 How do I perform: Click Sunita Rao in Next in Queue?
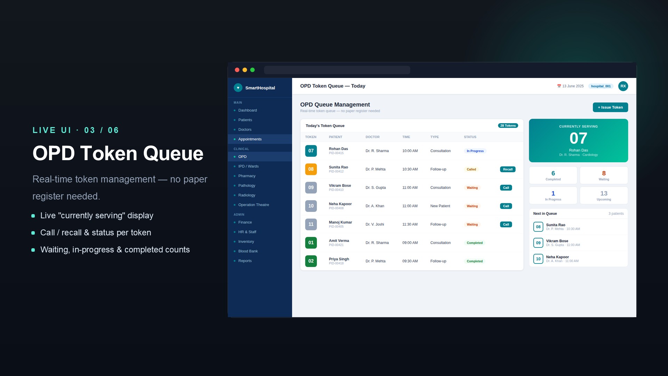[x=556, y=225]
